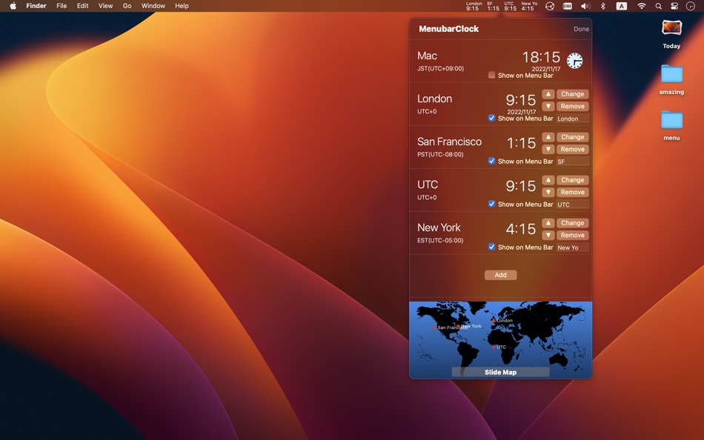Screen dimensions: 704x440
Task: Enable Show on Menu Bar for Mac
Action: tap(491, 75)
